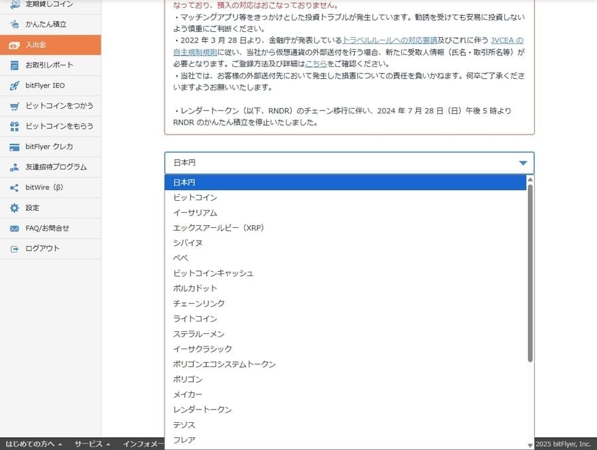Open ビットコインをつかう in the sidebar
The image size is (597, 450).
coord(50,106)
